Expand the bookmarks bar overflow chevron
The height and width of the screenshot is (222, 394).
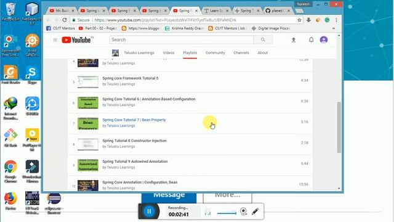tap(334, 28)
